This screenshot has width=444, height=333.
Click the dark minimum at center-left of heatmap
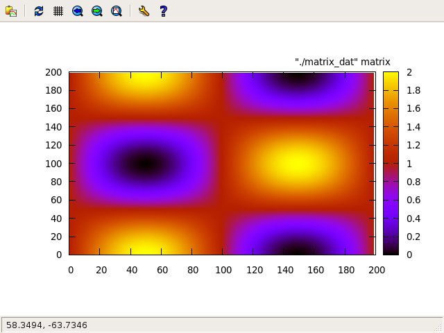point(146,164)
